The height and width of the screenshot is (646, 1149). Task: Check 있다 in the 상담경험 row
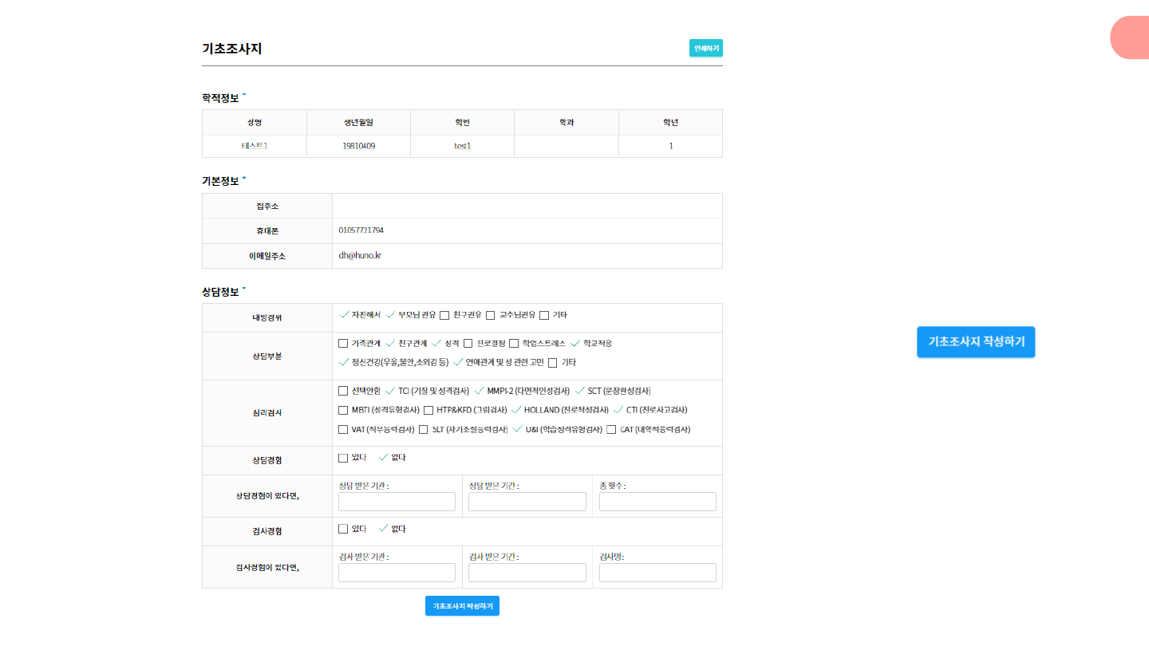(343, 458)
